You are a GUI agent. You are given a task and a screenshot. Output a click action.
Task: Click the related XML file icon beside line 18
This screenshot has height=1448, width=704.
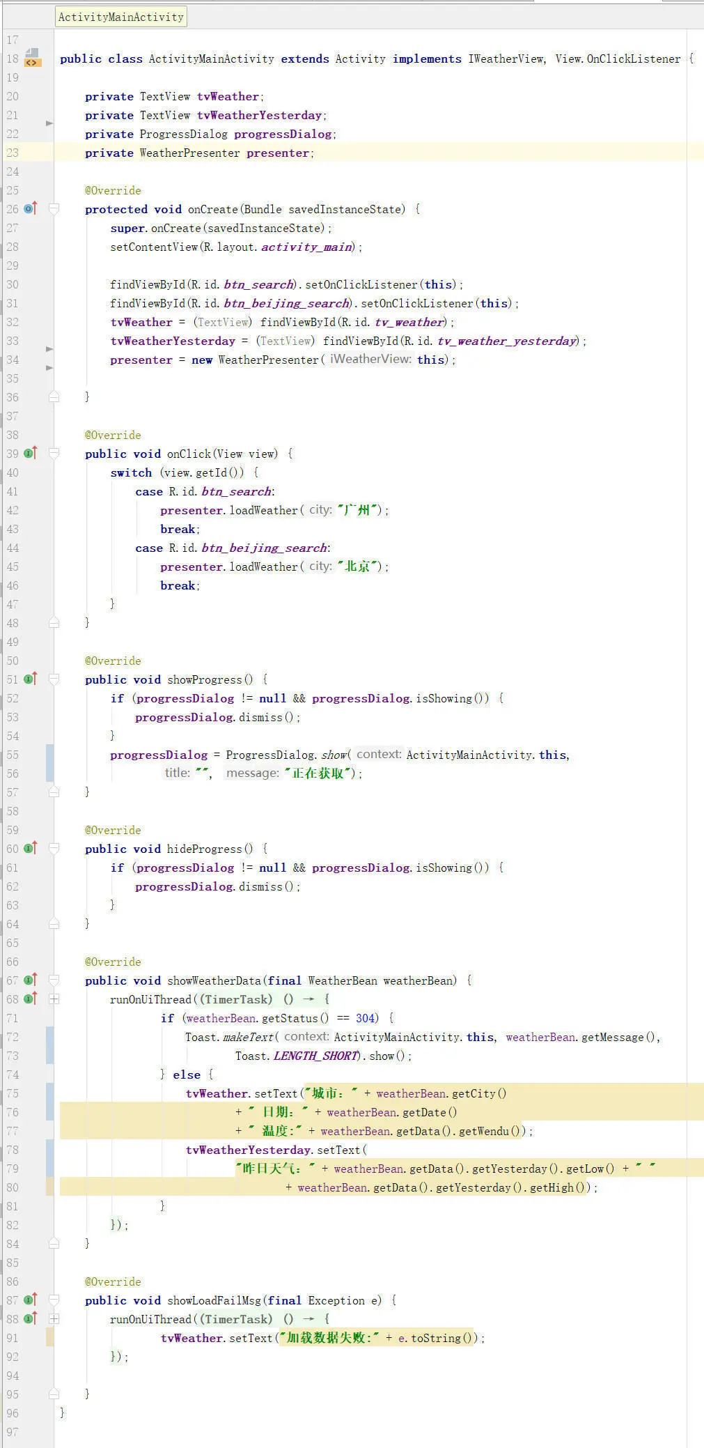tap(32, 58)
